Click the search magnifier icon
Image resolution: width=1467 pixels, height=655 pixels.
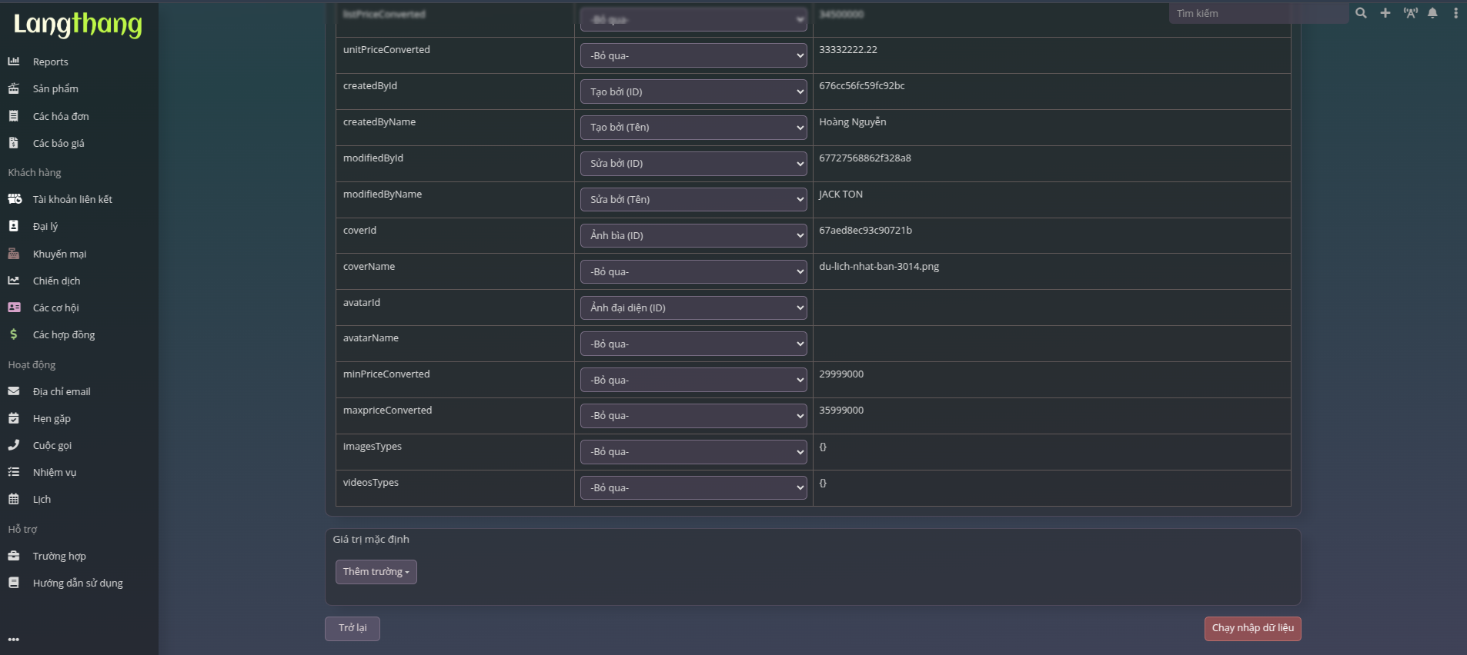coord(1361,13)
